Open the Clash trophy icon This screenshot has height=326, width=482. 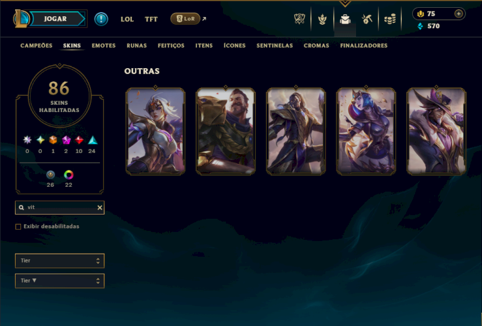coord(299,19)
